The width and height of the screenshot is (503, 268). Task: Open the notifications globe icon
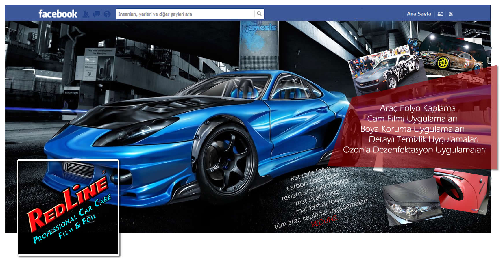click(x=107, y=14)
